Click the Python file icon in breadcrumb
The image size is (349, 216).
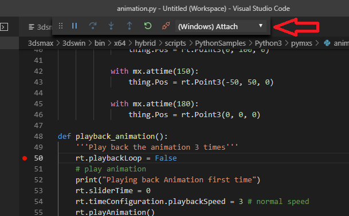pos(327,43)
